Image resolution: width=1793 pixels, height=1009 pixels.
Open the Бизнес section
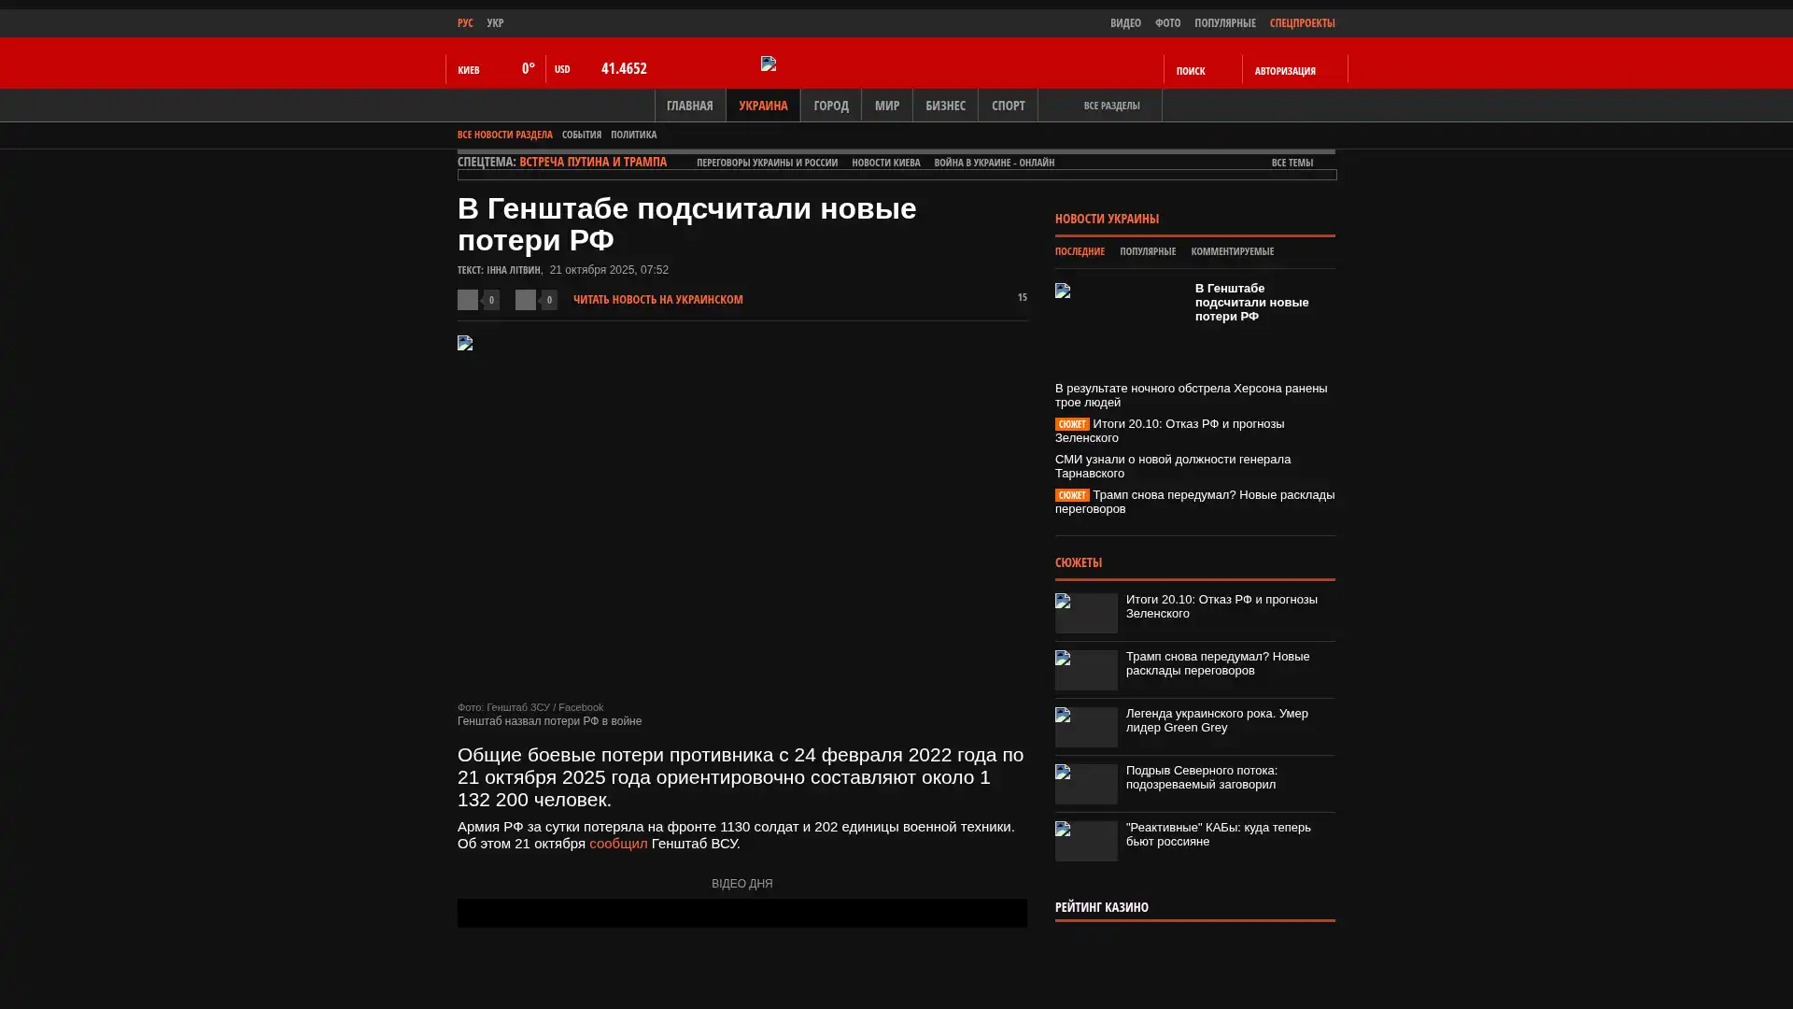944,106
